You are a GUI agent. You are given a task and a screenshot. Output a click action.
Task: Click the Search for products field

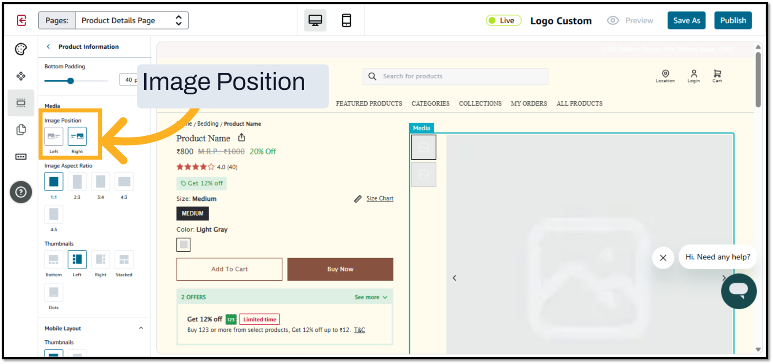[x=455, y=76]
